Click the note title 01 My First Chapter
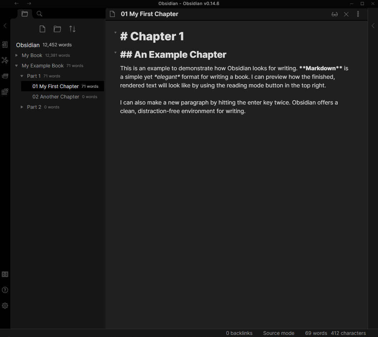Viewport: 378px width, 337px height. tap(149, 14)
